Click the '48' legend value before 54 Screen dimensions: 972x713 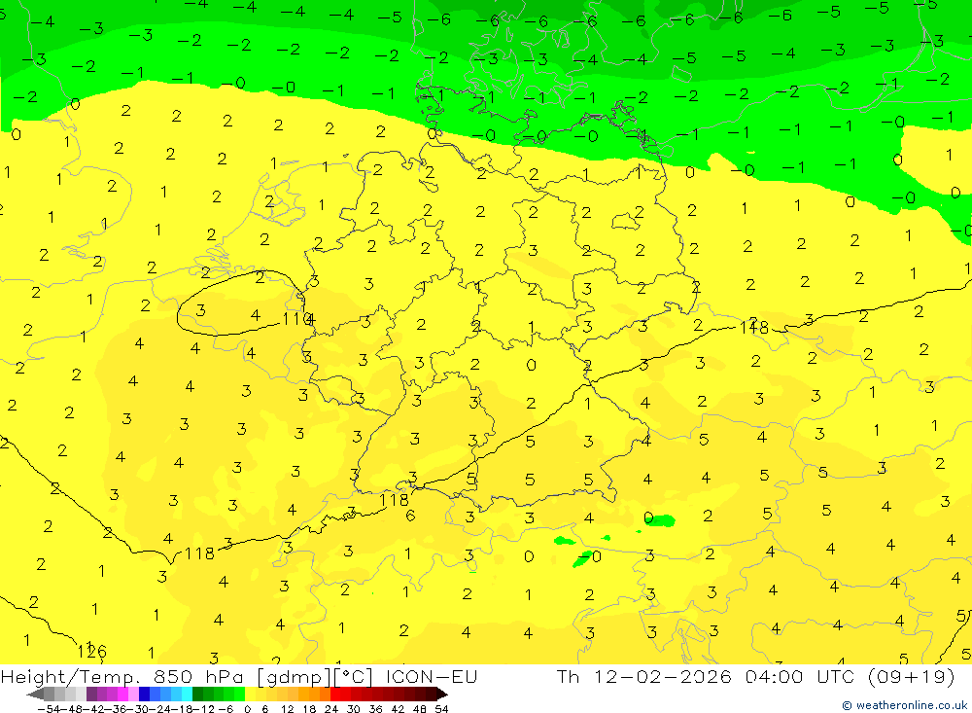(x=419, y=709)
